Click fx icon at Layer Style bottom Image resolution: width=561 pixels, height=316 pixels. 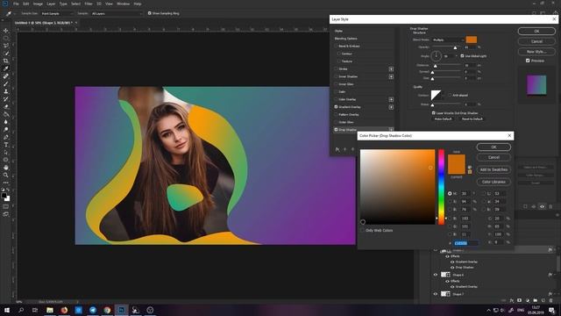point(337,149)
